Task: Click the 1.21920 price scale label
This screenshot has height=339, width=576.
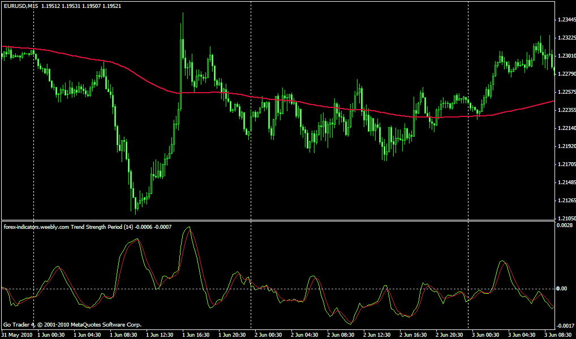Action: [566, 146]
